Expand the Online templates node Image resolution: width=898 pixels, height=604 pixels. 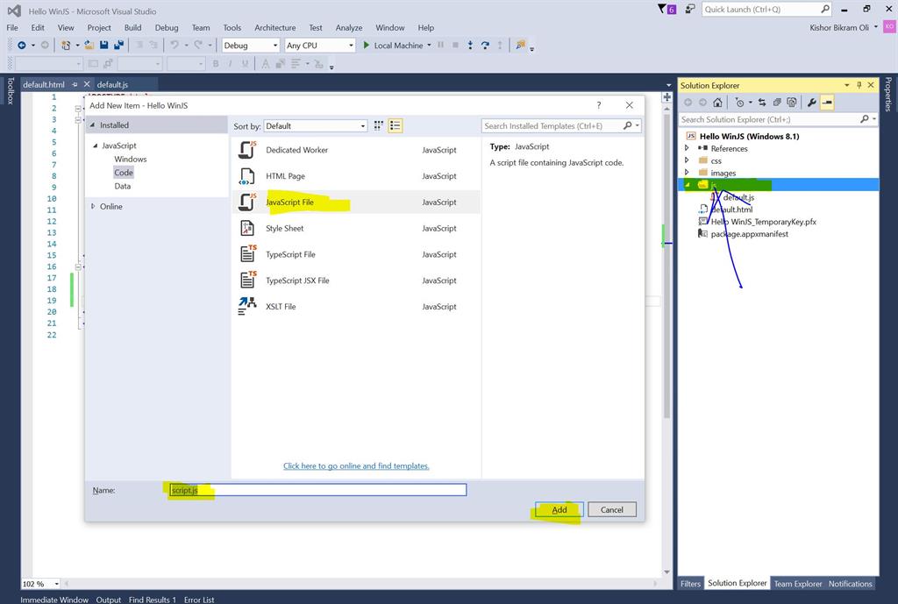[x=93, y=206]
